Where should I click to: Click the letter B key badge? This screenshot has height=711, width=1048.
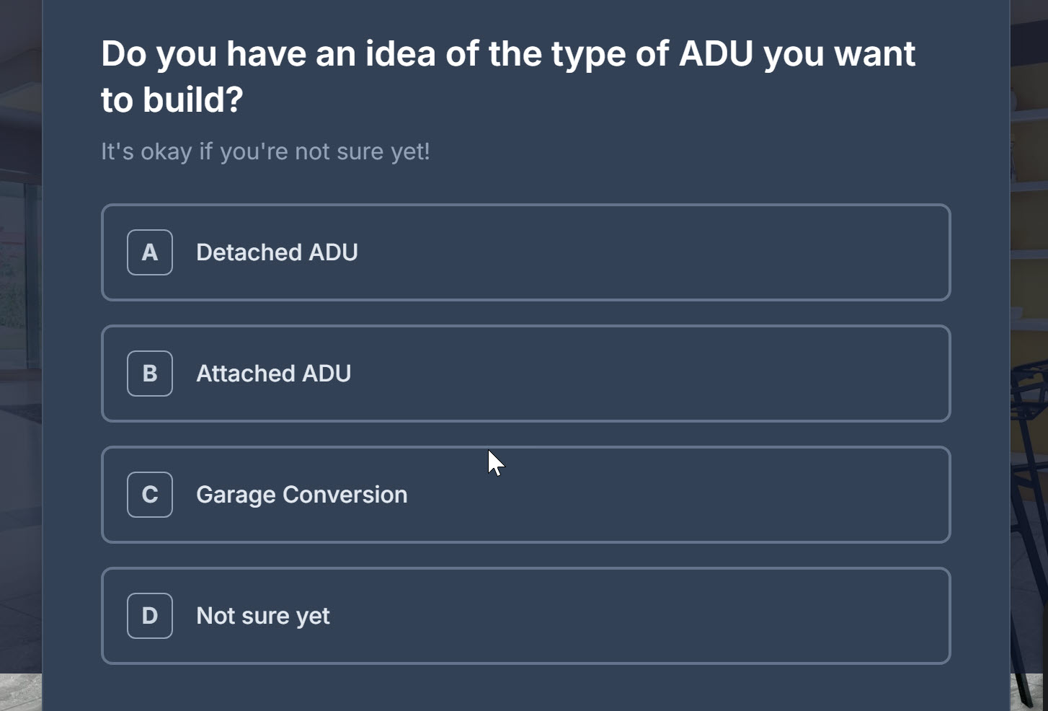pyautogui.click(x=150, y=374)
